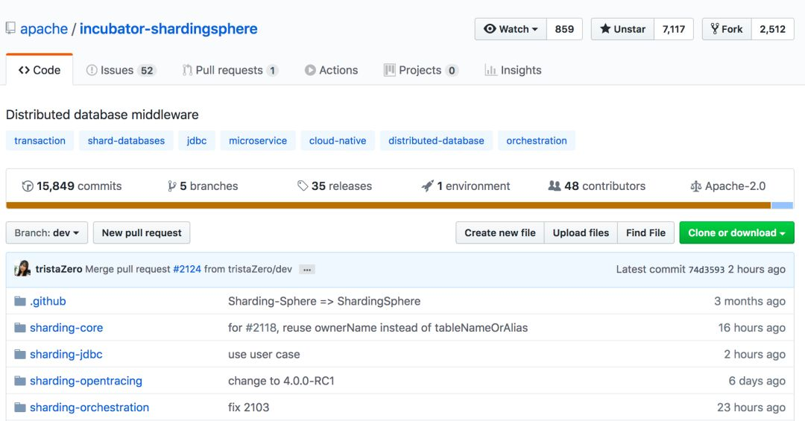The width and height of the screenshot is (805, 421).
Task: Click tristaZero's avatar thumbnail
Action: point(22,269)
